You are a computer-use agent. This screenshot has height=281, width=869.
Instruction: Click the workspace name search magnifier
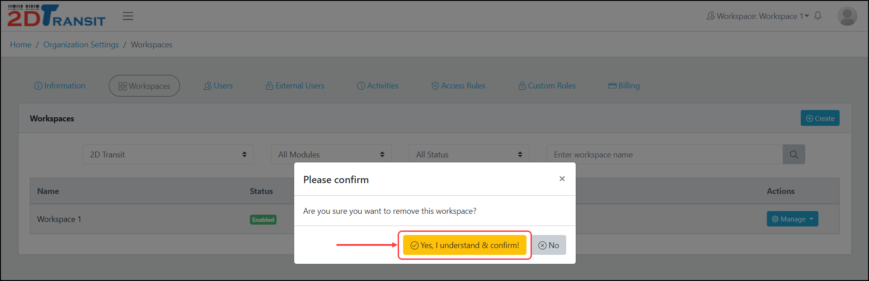point(794,155)
